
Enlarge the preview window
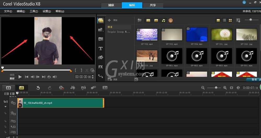click(92, 70)
